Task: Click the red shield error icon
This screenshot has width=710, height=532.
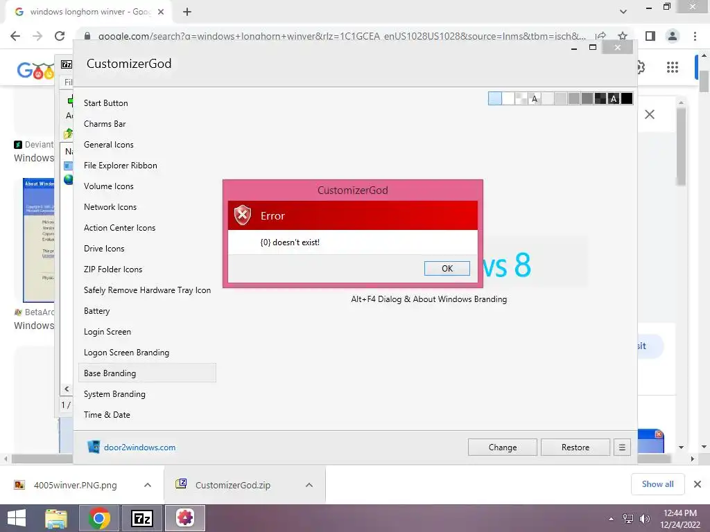Action: (242, 215)
